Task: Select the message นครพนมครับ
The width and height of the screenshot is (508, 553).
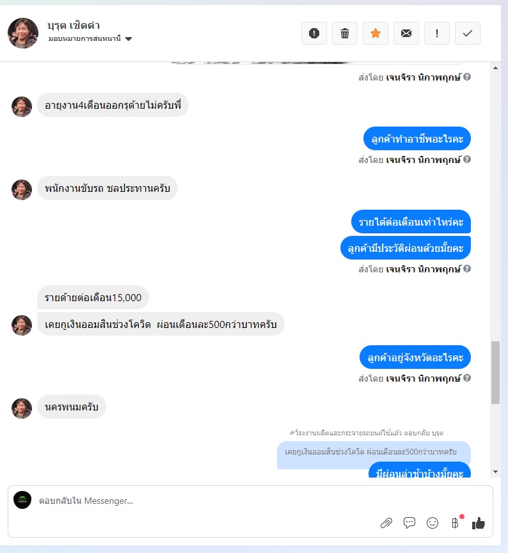Action: (x=71, y=407)
